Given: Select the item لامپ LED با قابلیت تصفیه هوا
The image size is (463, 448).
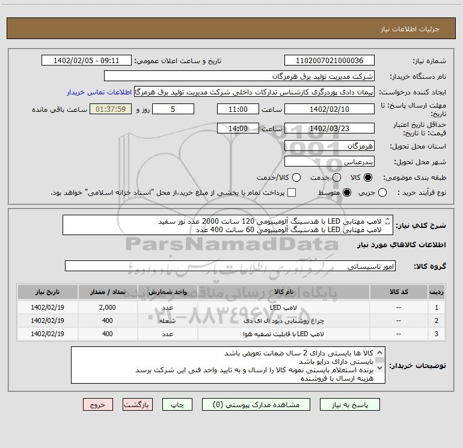Looking at the screenshot, I should tap(283, 334).
